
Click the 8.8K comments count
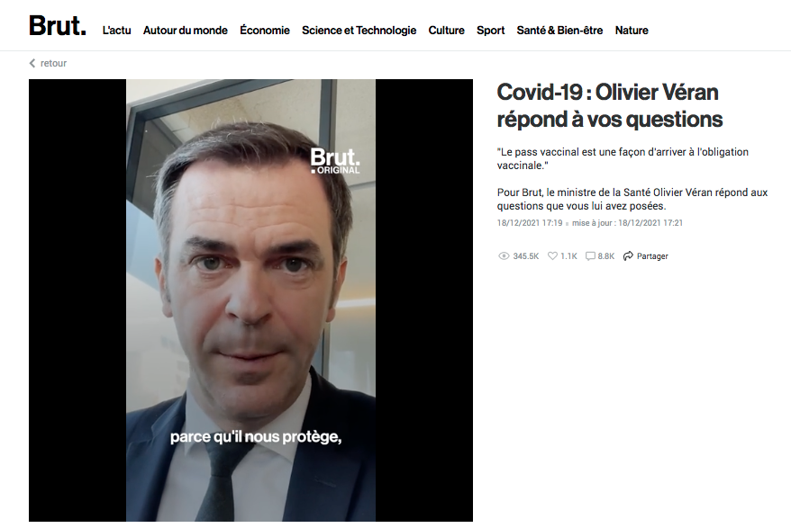click(x=605, y=256)
